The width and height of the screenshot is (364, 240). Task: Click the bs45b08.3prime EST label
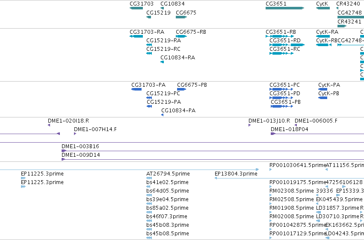[168, 225]
